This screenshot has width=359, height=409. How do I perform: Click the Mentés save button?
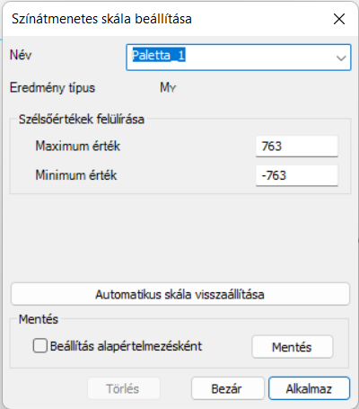coord(293,347)
